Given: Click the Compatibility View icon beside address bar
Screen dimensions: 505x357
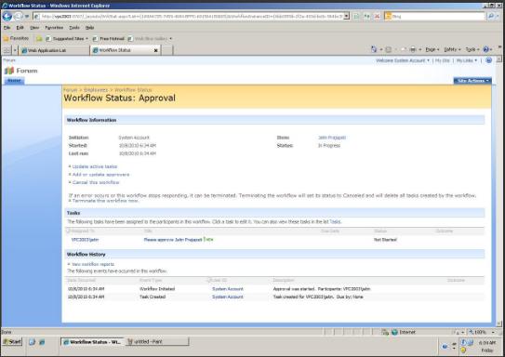Looking at the screenshot, I should tap(356, 16).
